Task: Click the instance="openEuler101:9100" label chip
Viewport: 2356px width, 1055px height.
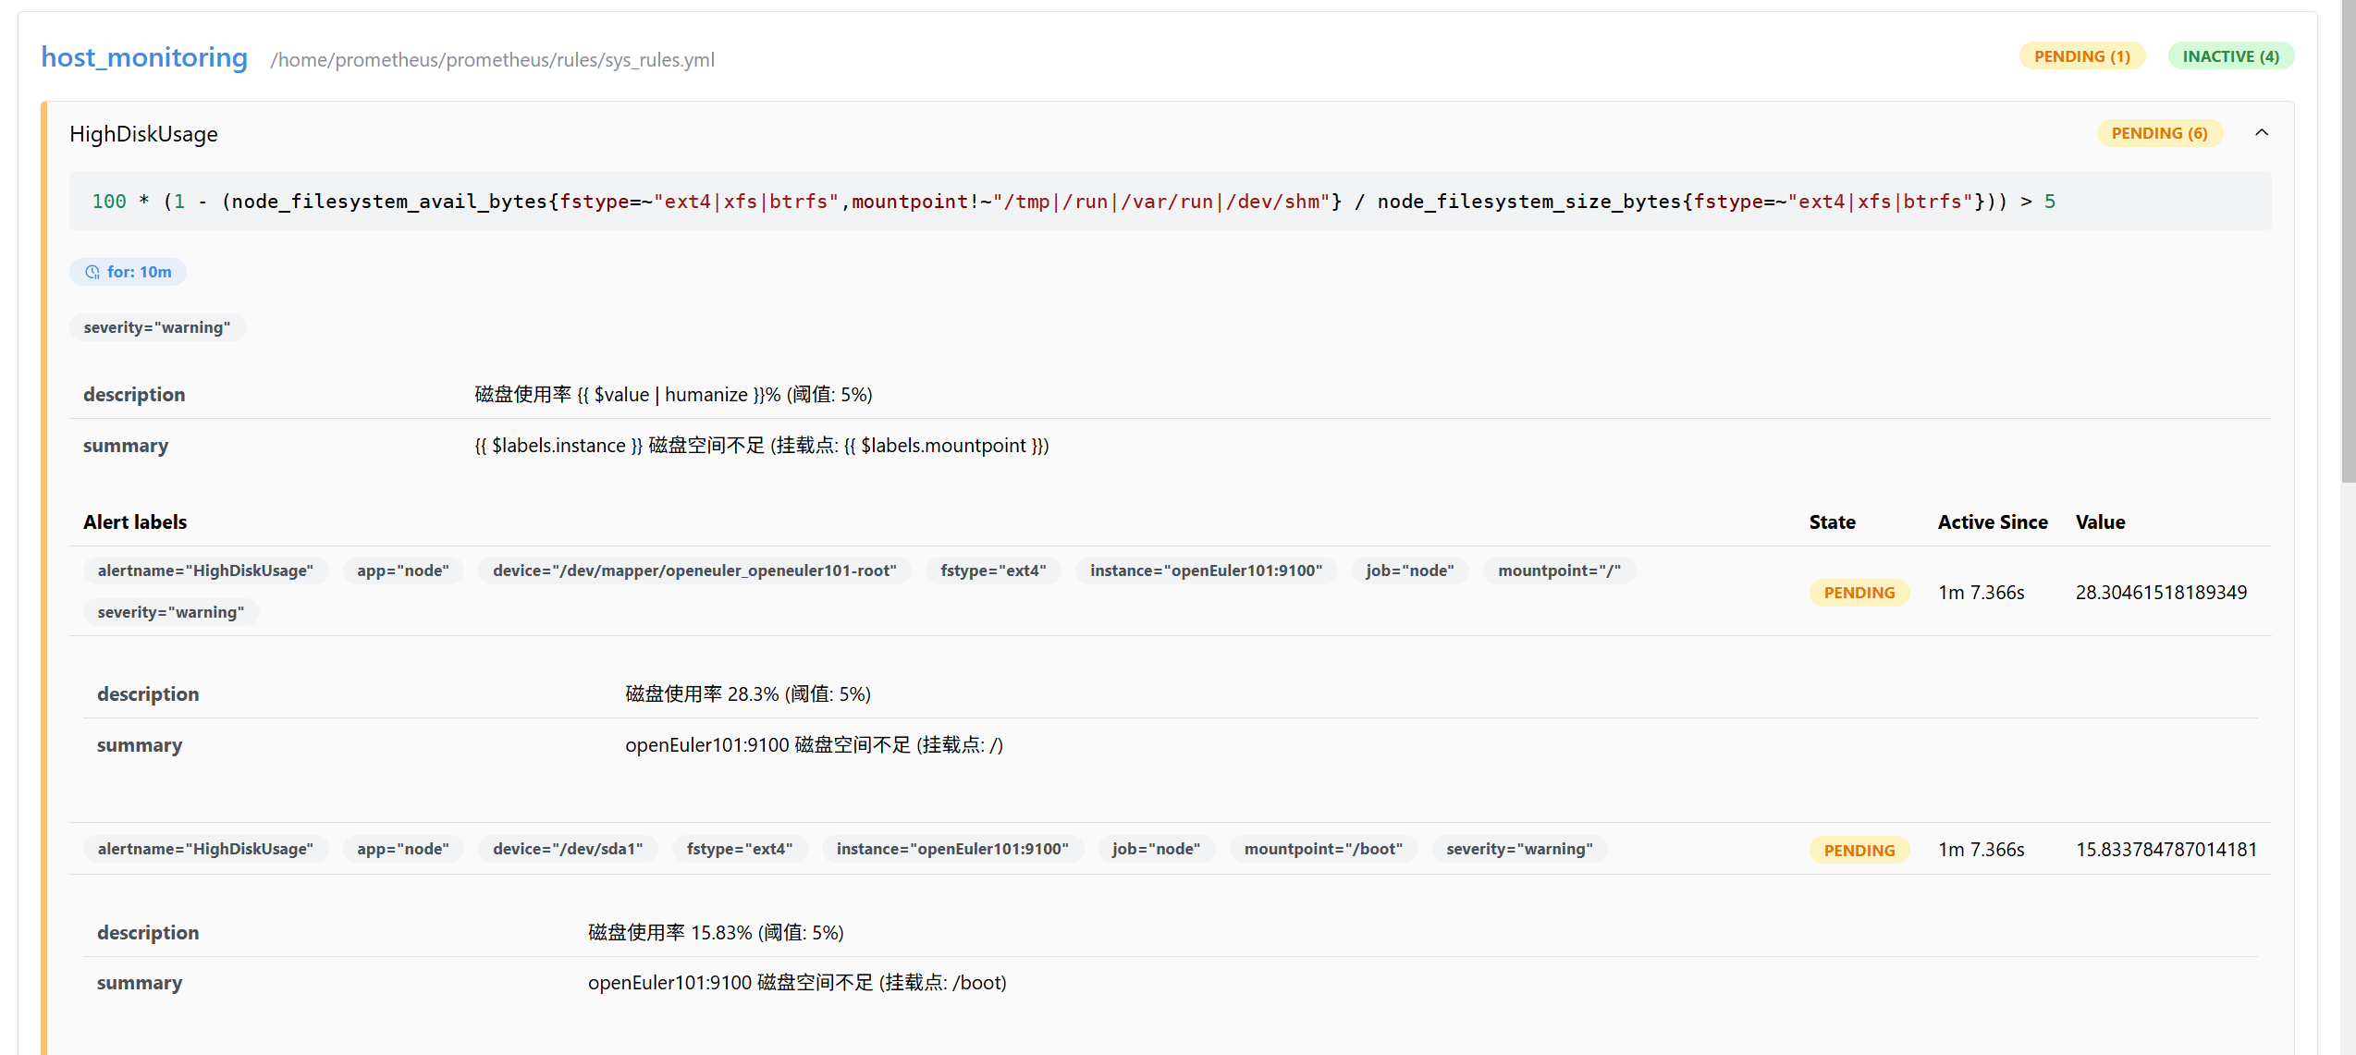Action: tap(1206, 570)
